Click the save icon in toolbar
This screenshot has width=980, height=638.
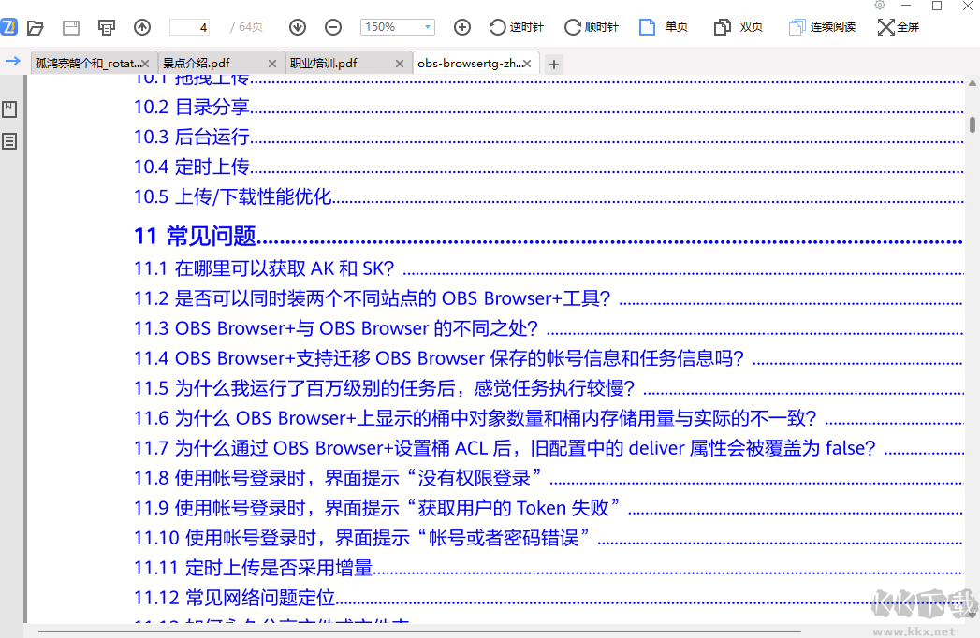click(x=71, y=27)
